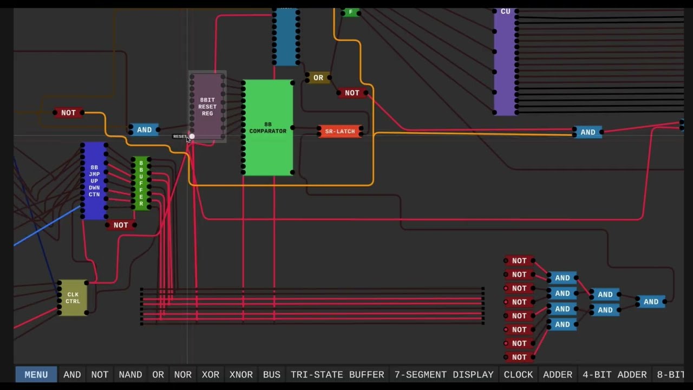Screen dimensions: 693x390
Task: Select AND gate in the bottom toolbar
Action: 72,374
